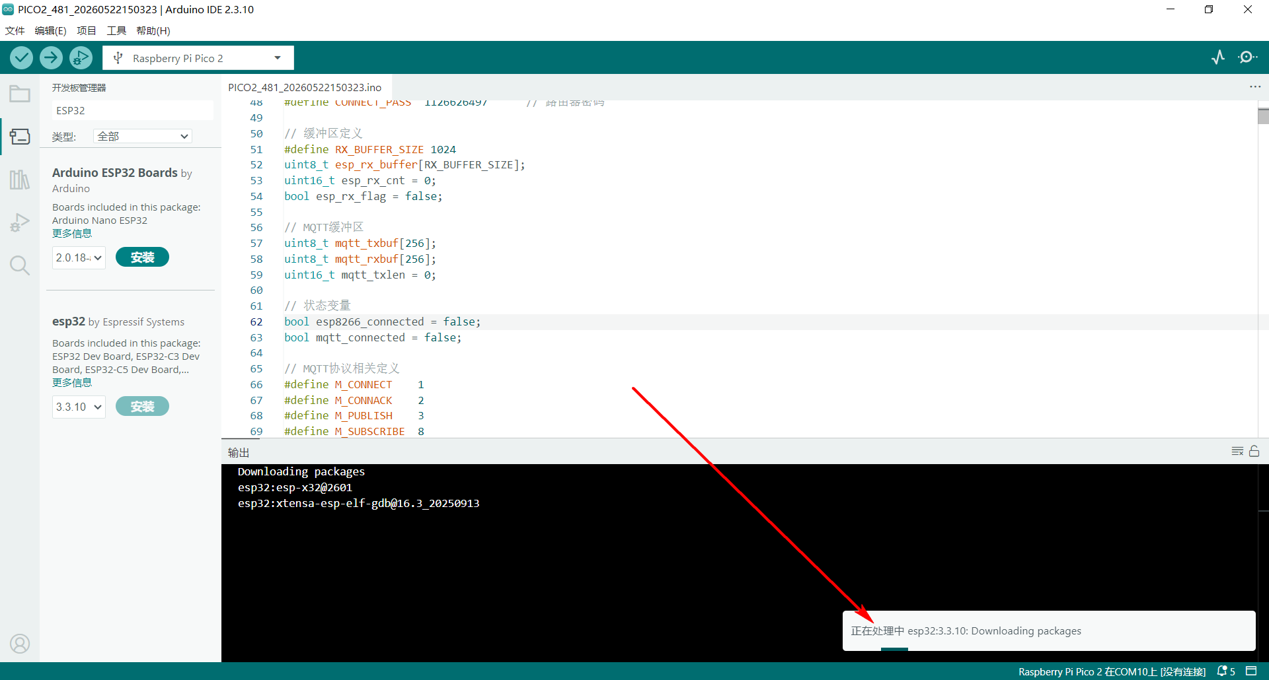Open the 项目 menu
The width and height of the screenshot is (1269, 680).
click(87, 31)
